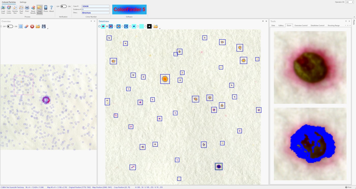Open the Gallery tab
The image size is (356, 189).
coord(281,25)
